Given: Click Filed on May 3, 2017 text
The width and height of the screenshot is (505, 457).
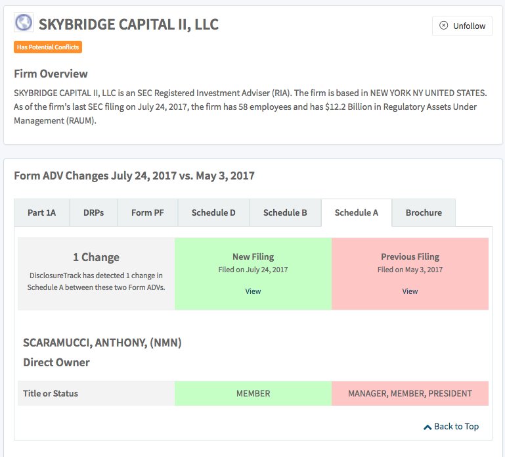Looking at the screenshot, I should [x=410, y=270].
